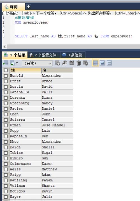Click the copy result data icon

pyautogui.click(x=12, y=63)
